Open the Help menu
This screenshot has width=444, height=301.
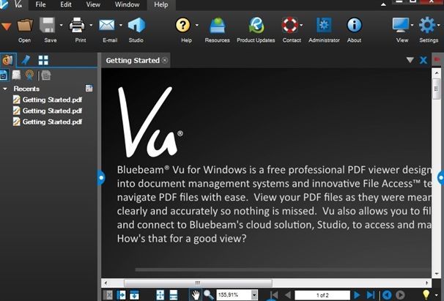pos(161,4)
